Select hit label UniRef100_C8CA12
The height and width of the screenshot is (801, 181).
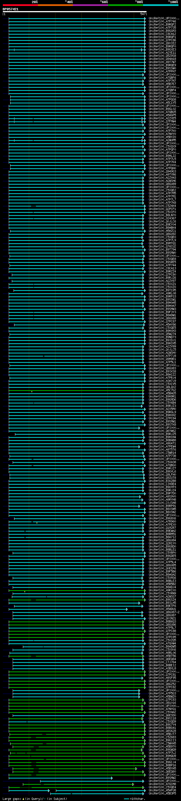point(162,34)
